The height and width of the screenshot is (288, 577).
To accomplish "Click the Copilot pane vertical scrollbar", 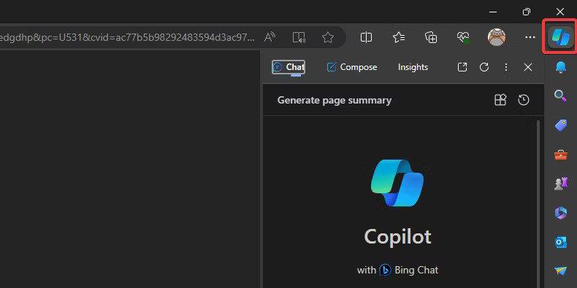I will (x=538, y=204).
